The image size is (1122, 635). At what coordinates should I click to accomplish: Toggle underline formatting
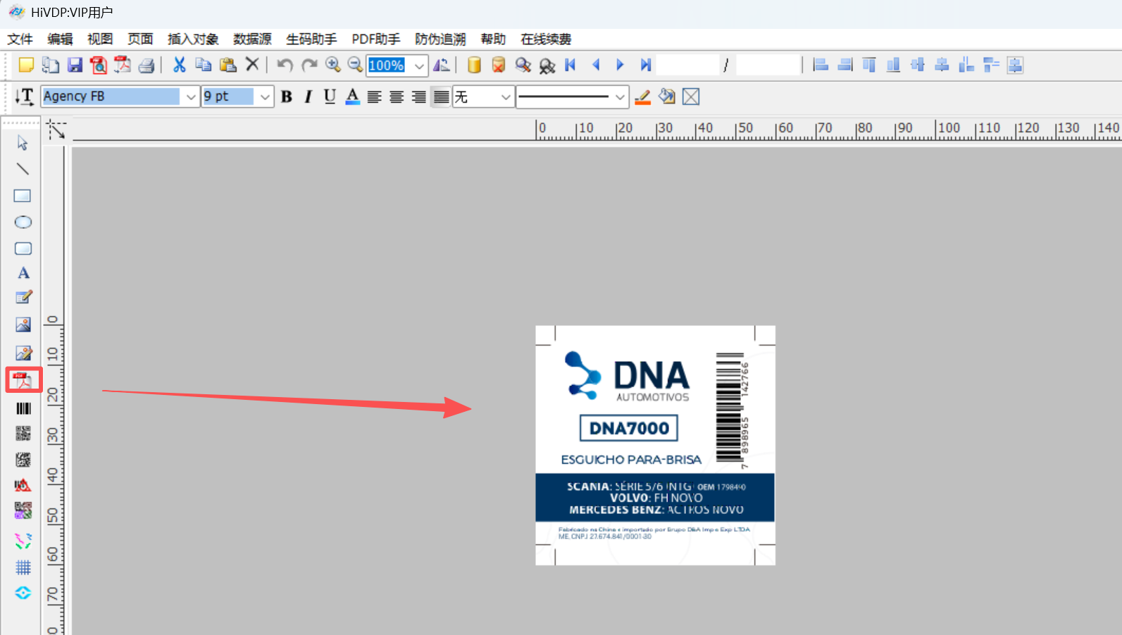point(330,97)
